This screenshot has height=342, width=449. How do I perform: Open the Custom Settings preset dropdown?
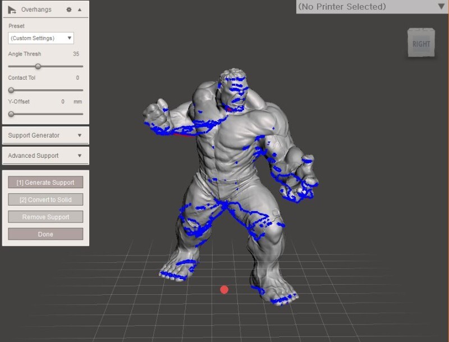tap(41, 38)
